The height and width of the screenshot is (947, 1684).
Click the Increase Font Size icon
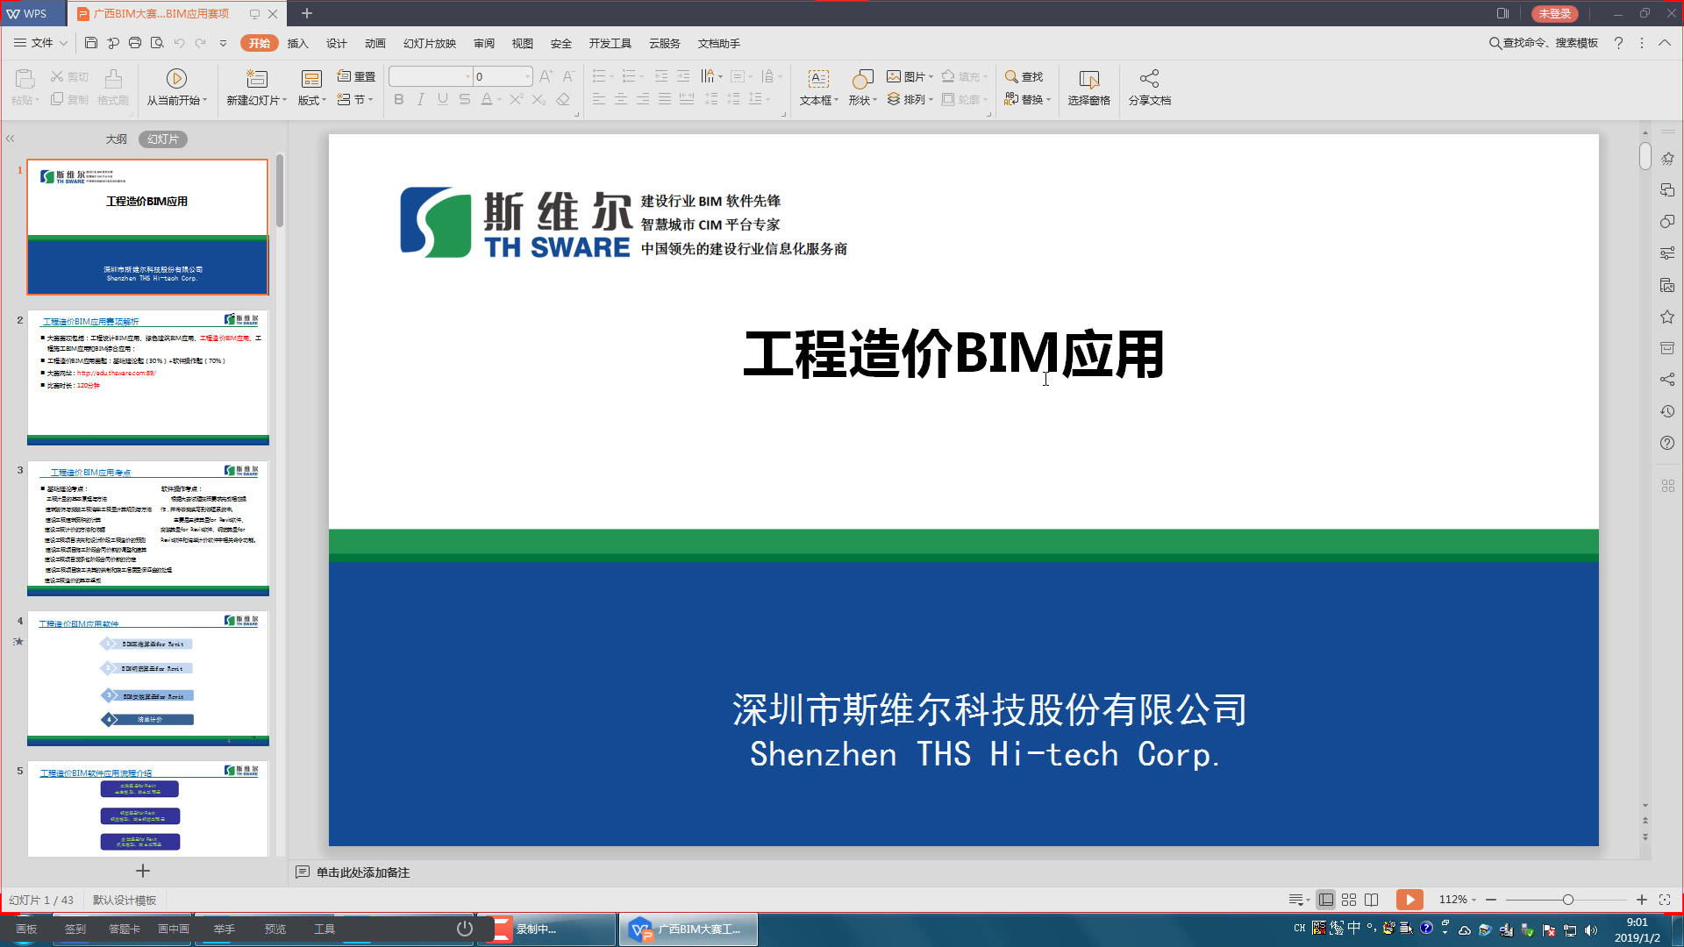(546, 76)
